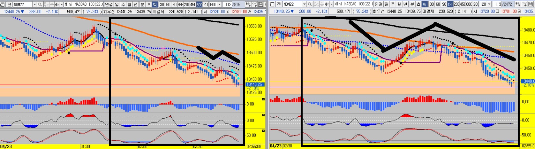Select the 30 tick interval in left chart

pos(162,4)
